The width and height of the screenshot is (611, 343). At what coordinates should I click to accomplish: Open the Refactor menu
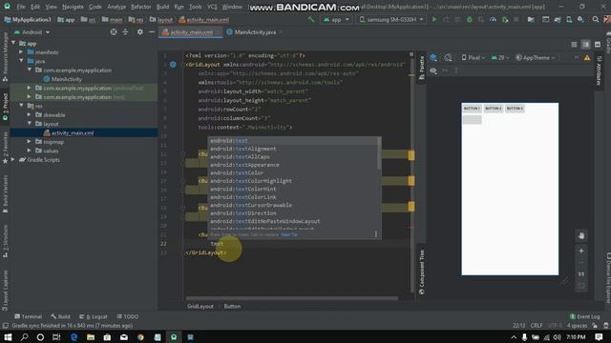[140, 7]
